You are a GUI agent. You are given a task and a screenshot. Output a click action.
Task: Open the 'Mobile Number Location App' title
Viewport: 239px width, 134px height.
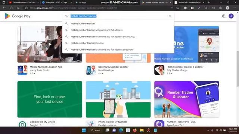point(46,67)
